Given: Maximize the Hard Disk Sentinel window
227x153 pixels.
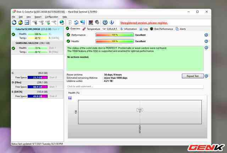Looking at the screenshot, I should tap(198, 12).
